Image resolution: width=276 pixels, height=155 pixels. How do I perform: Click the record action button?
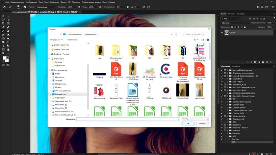[x=254, y=154]
